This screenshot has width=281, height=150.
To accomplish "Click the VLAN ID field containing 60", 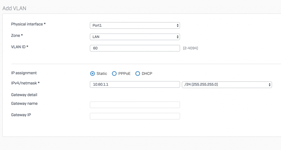I will click(x=135, y=48).
